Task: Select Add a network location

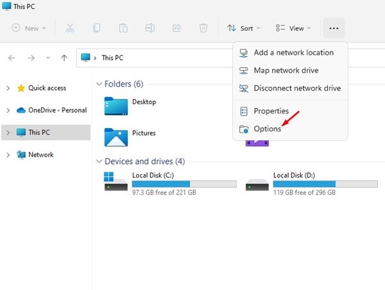Action: 290,53
